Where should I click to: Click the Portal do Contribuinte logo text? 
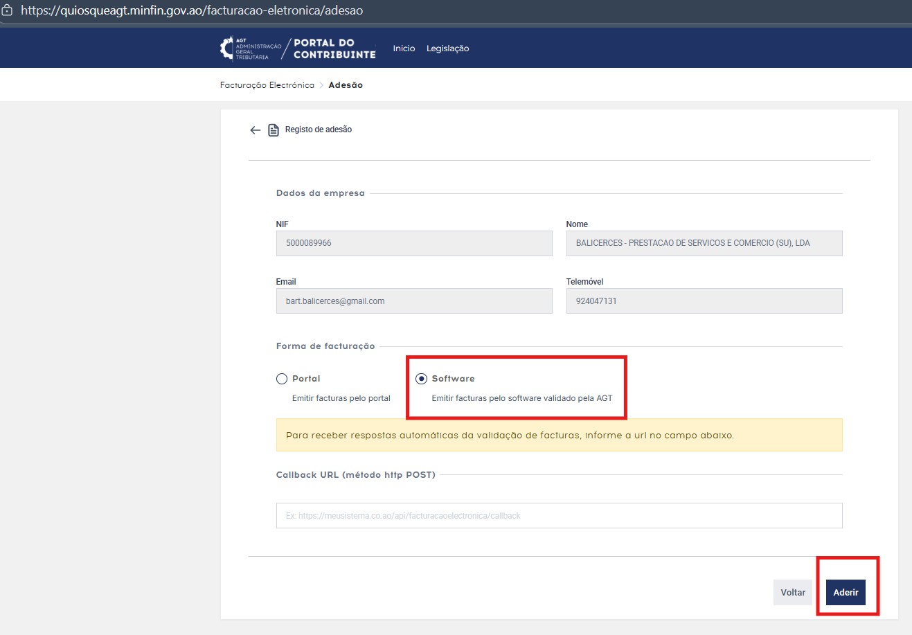tap(334, 48)
